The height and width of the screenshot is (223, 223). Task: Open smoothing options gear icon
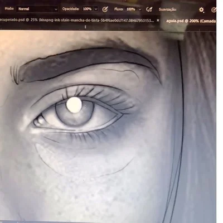[201, 9]
